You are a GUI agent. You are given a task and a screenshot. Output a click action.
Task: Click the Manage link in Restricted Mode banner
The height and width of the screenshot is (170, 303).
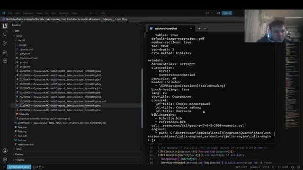coord(107,19)
